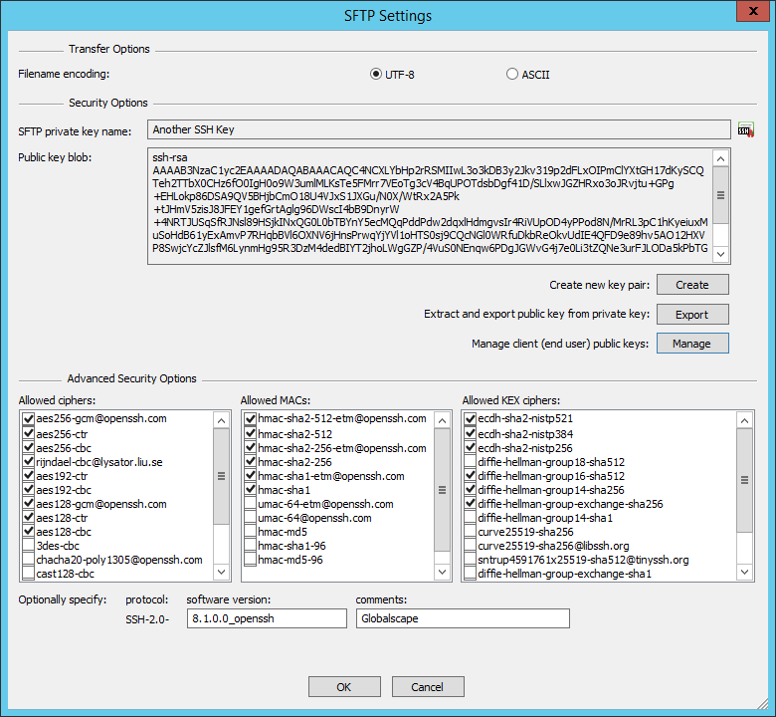Image resolution: width=776 pixels, height=717 pixels.
Task: Check the curve25519-sha256 KEX cipher
Action: [x=471, y=532]
